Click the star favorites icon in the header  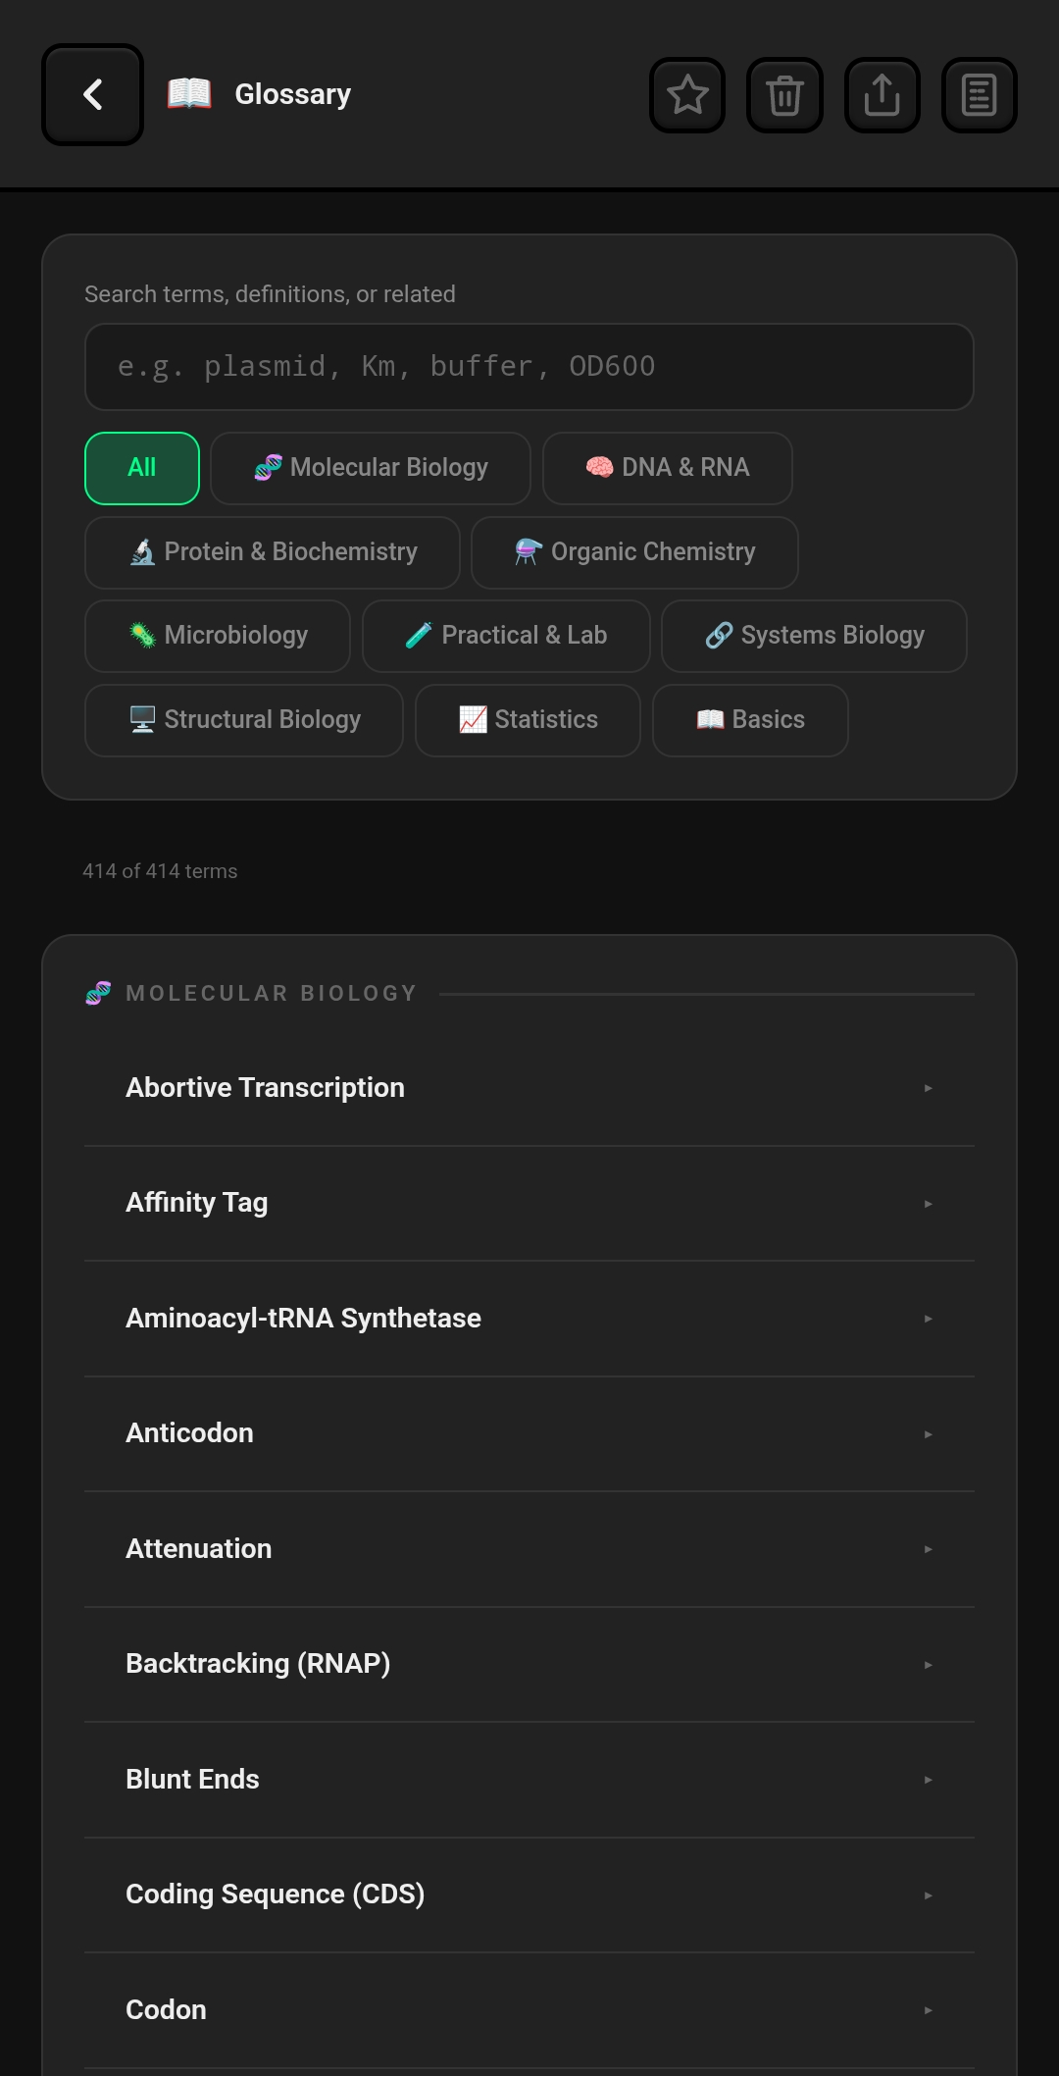[x=686, y=94]
